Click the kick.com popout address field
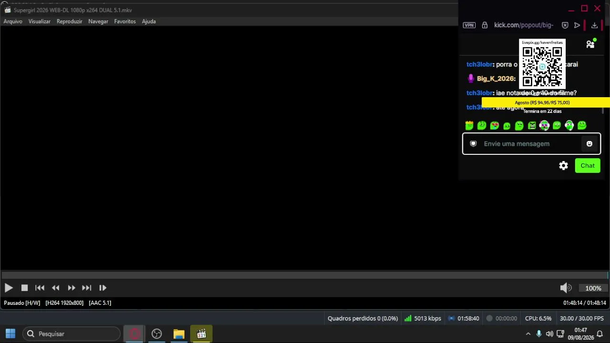610x343 pixels. (x=524, y=25)
